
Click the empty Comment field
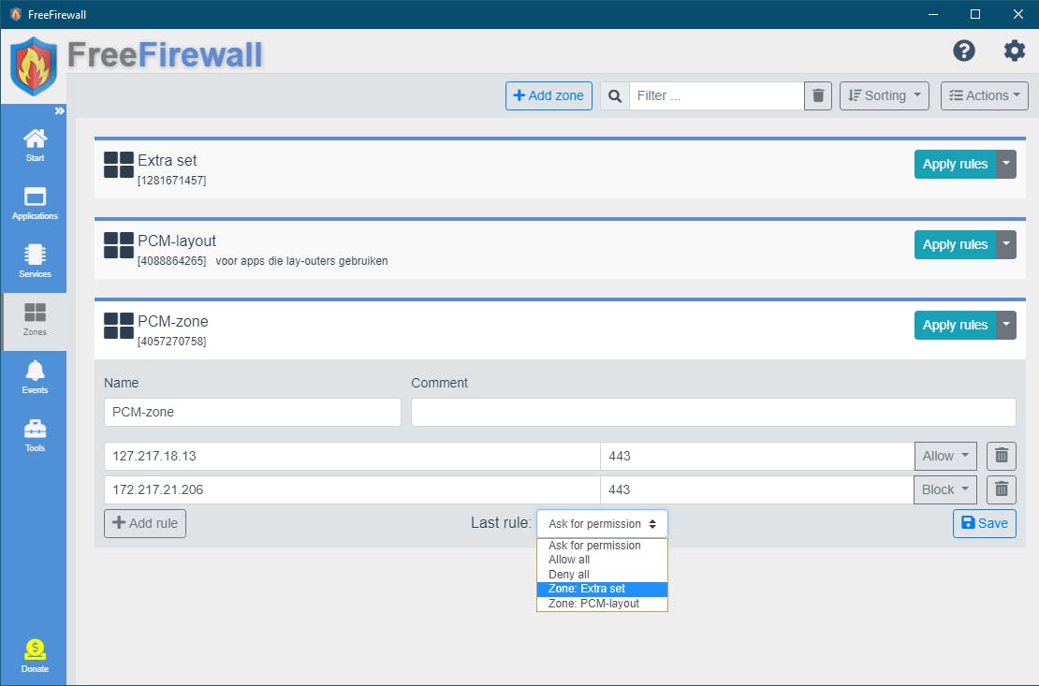(x=713, y=413)
